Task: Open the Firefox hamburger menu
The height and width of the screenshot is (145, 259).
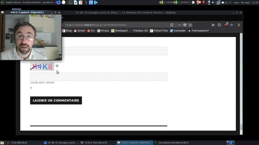Action: [x=239, y=25]
